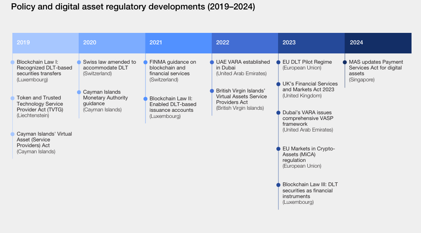Click the dot beside Blockchain Law III entry

[278, 185]
